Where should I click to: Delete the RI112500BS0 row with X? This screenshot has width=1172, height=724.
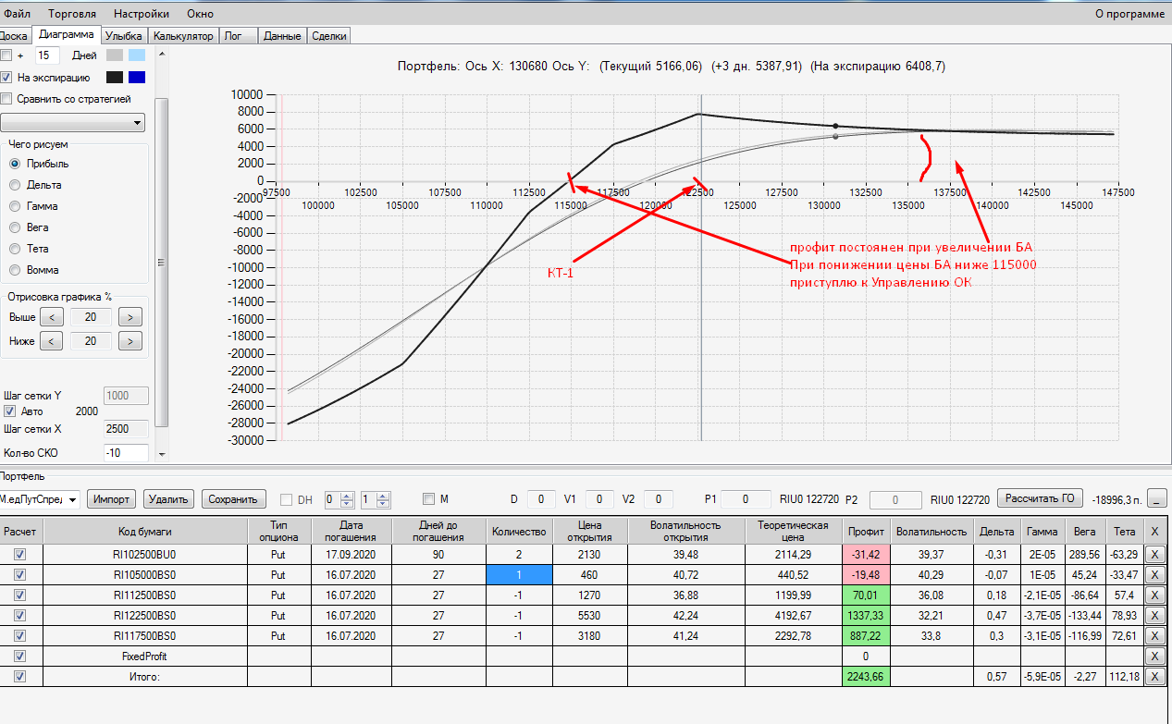tap(1154, 595)
